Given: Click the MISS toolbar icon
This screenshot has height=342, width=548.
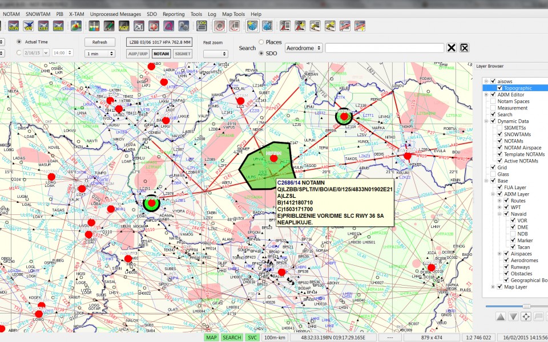Looking at the screenshot, I should (x=58, y=26).
